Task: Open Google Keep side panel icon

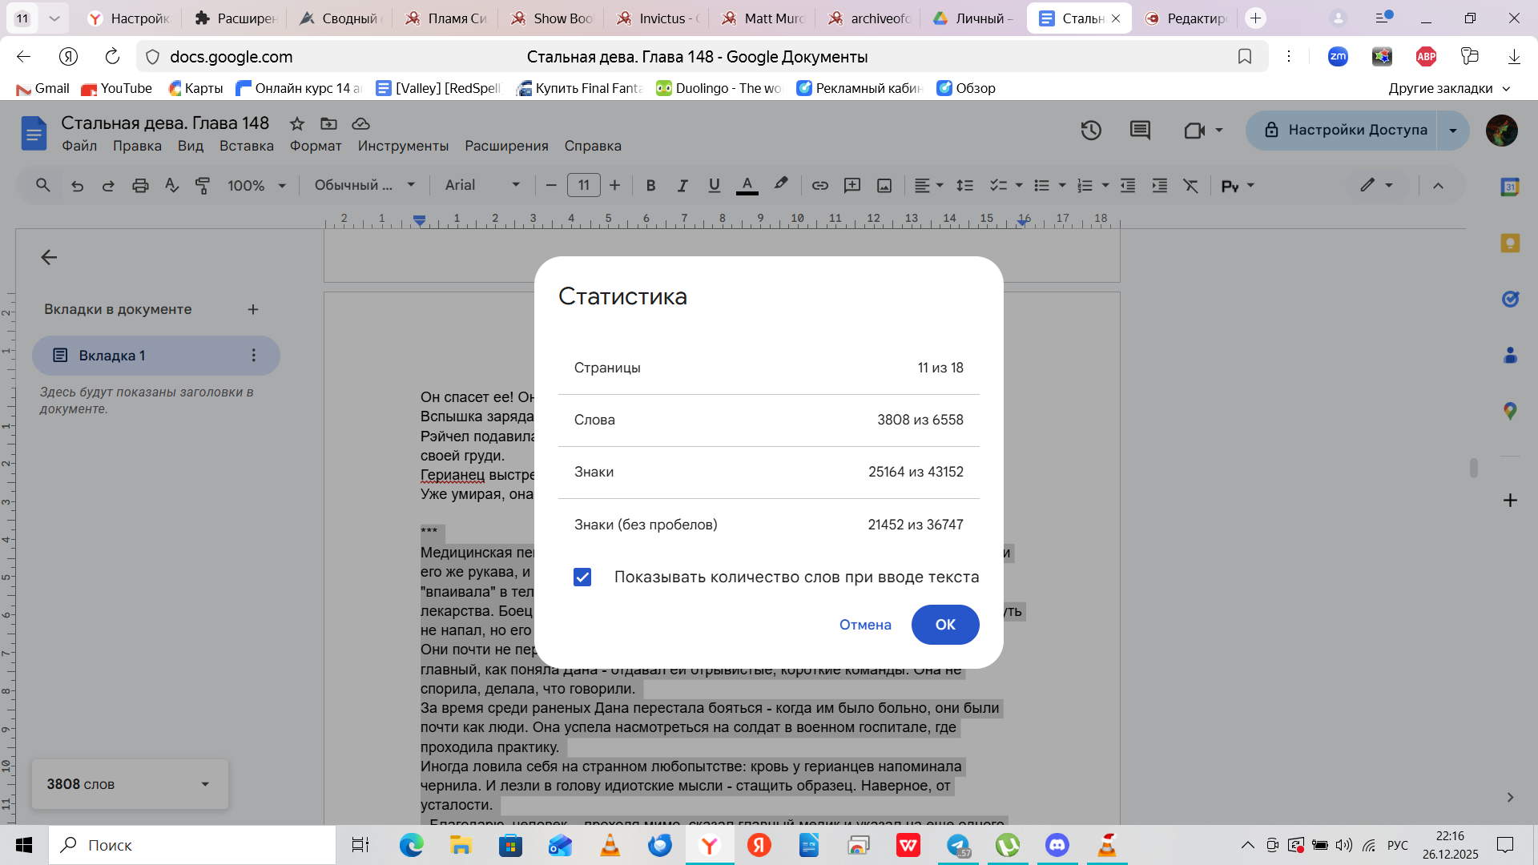Action: pyautogui.click(x=1510, y=243)
